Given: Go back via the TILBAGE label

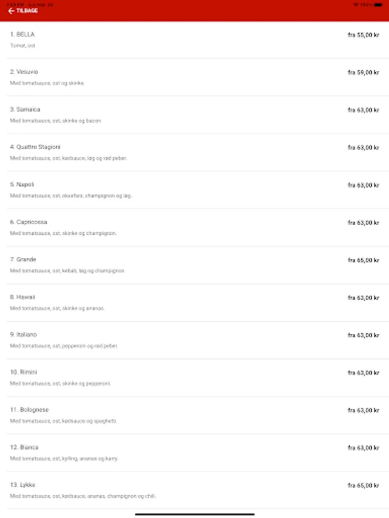Looking at the screenshot, I should tap(27, 11).
